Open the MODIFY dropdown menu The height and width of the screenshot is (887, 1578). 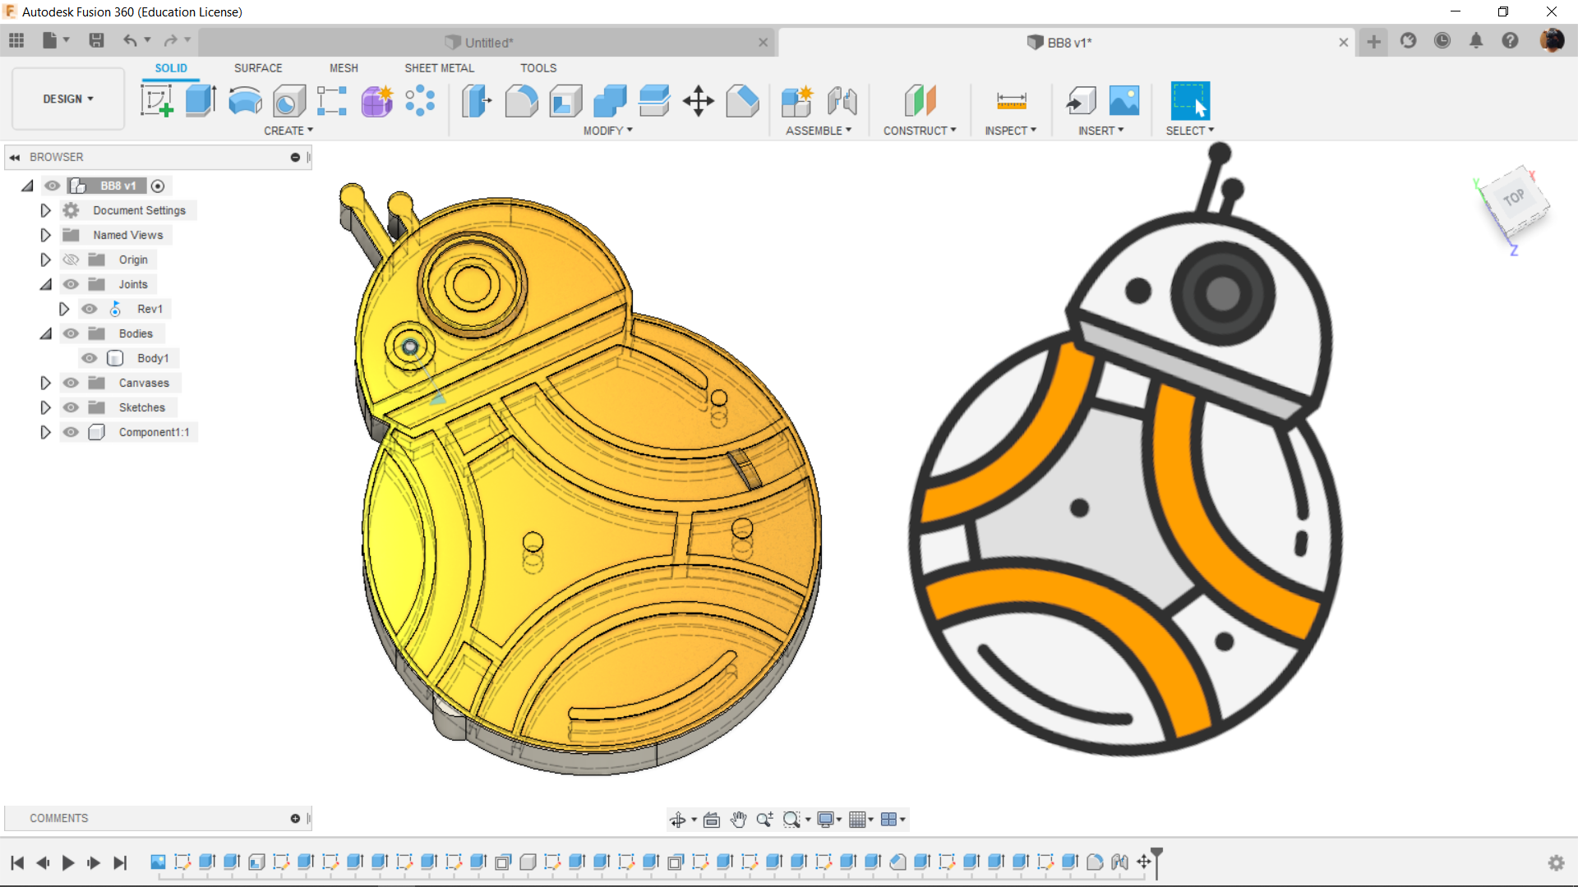(x=607, y=131)
